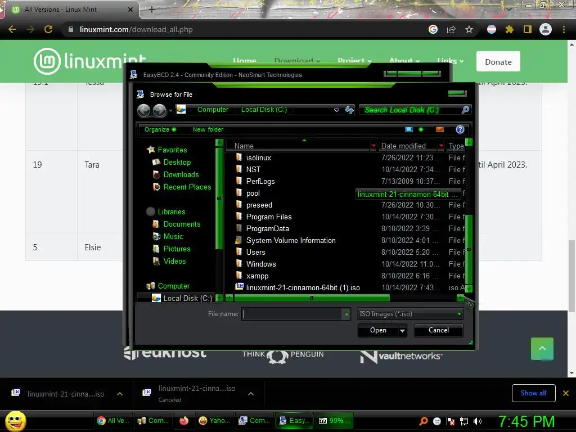This screenshot has height=432, width=576.
Task: Click Computer breadcrumb in address bar
Action: [x=213, y=110]
